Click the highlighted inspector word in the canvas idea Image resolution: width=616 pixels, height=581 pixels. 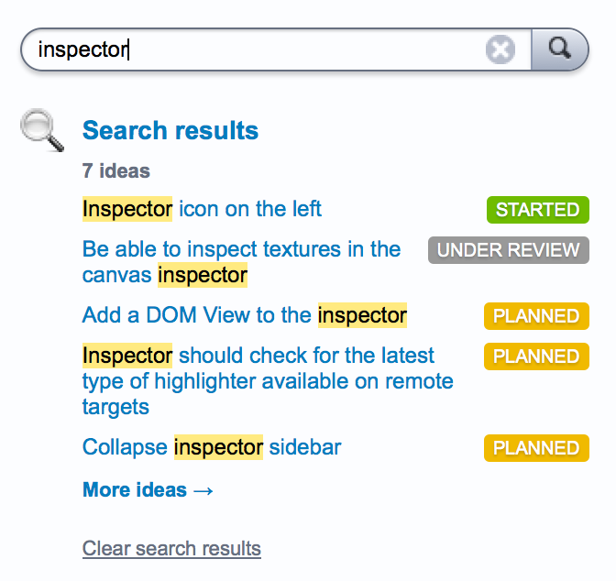203,275
